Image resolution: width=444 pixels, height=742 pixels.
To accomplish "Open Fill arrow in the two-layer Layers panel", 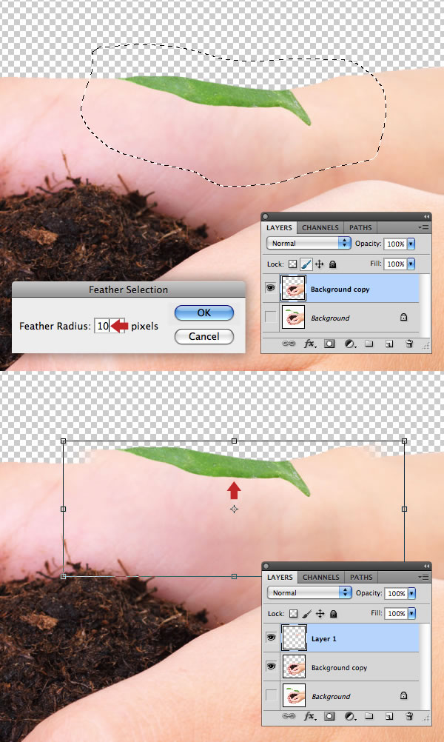I will pos(411,264).
